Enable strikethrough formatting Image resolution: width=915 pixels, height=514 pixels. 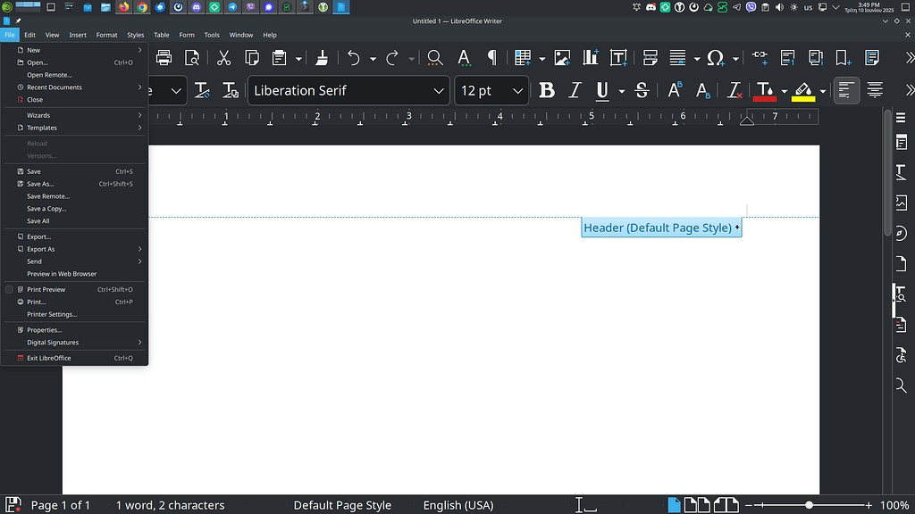(x=642, y=90)
